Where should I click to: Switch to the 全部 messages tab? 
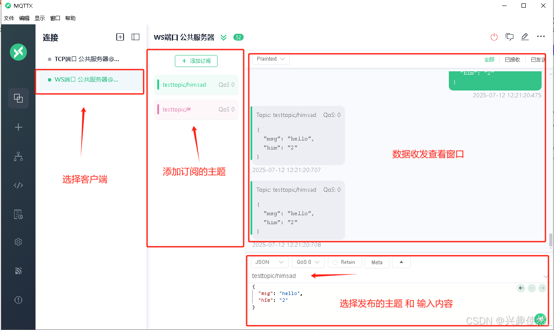pyautogui.click(x=489, y=60)
